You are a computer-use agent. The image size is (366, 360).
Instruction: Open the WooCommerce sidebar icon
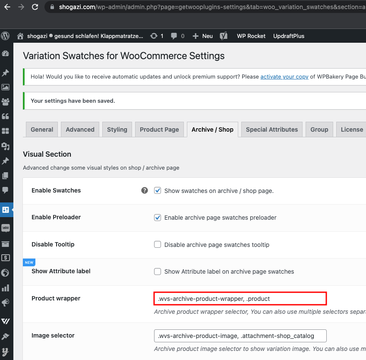[5, 227]
